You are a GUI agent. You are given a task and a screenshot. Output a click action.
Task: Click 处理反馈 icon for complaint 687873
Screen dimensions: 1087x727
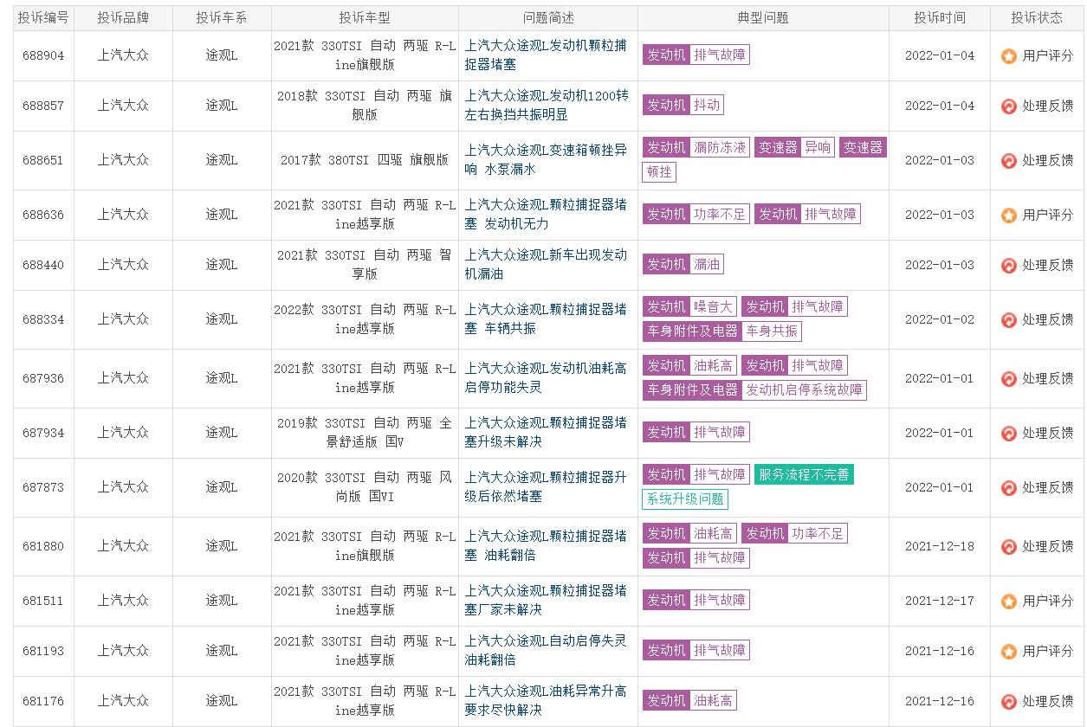1008,487
